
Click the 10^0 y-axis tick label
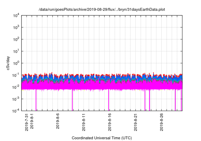point(16,63)
